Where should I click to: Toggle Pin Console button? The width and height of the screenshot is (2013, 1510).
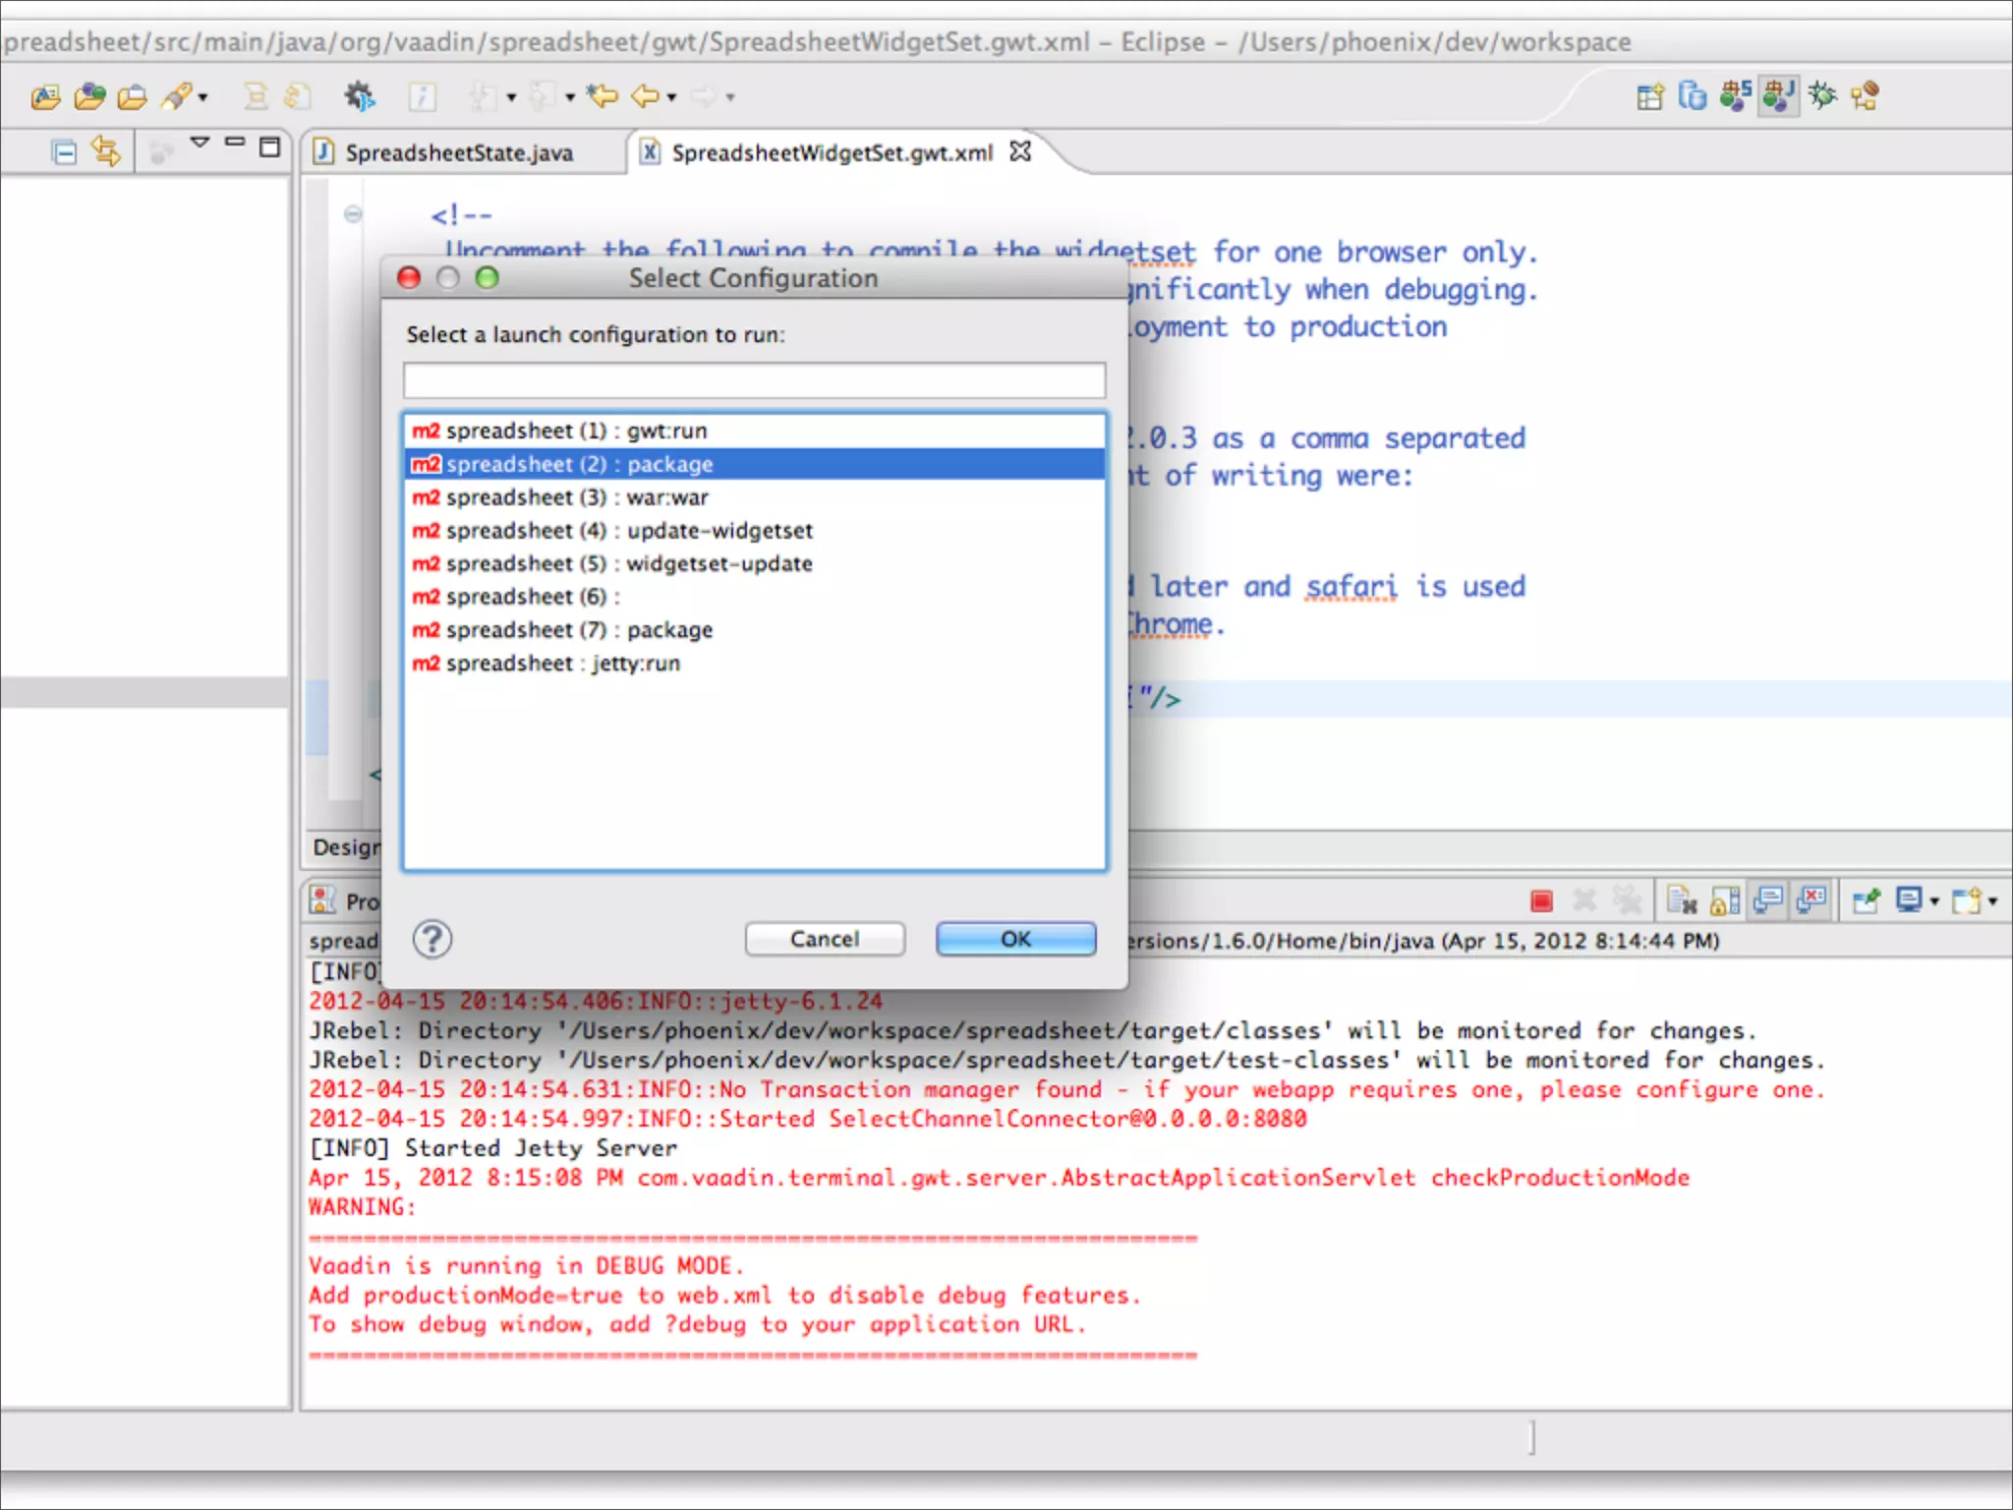1866,900
